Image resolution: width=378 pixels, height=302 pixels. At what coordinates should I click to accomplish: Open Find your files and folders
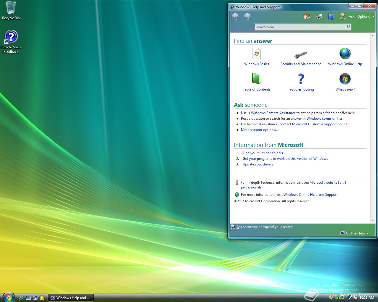(x=263, y=153)
